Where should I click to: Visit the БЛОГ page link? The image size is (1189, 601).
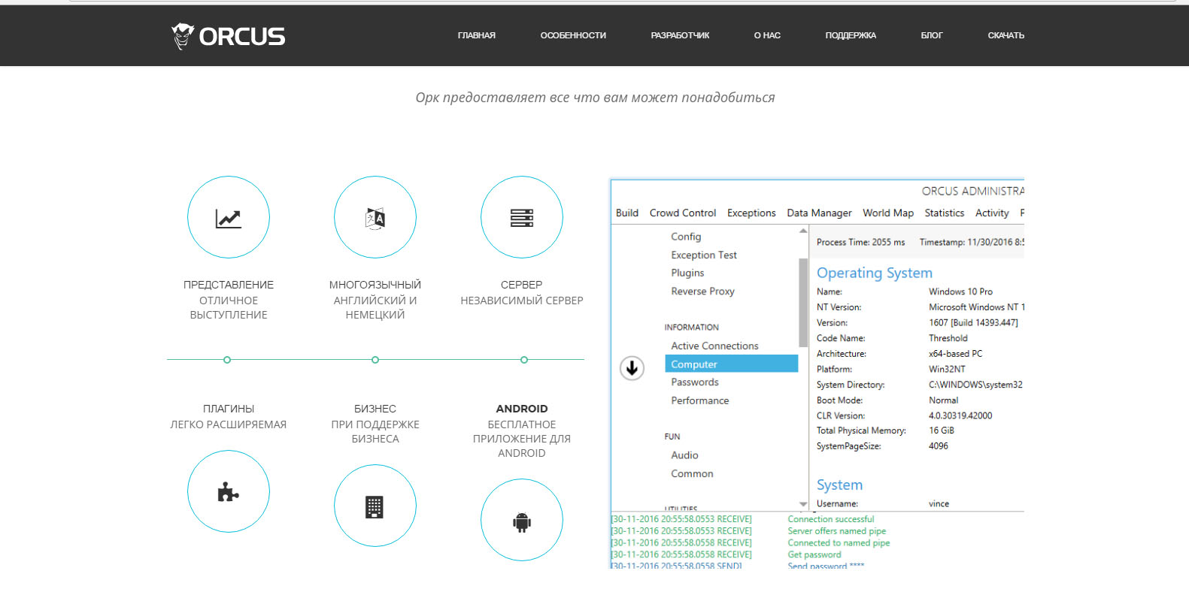[x=931, y=35]
